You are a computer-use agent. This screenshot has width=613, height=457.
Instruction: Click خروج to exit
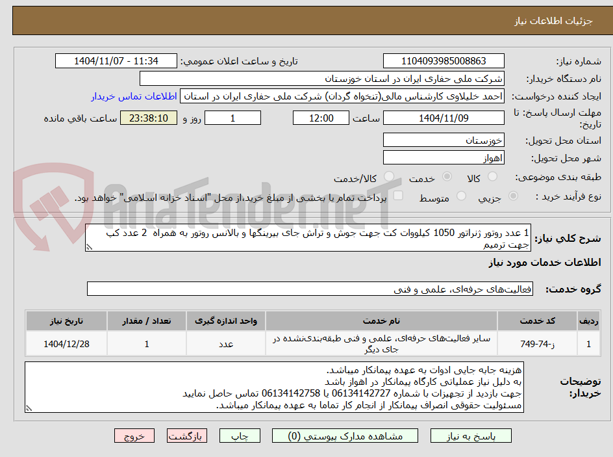tap(134, 436)
